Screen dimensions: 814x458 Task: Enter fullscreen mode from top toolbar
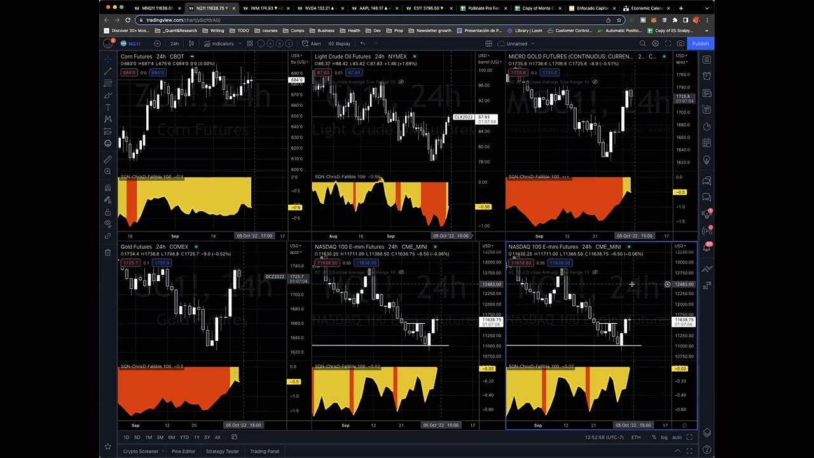(x=668, y=44)
